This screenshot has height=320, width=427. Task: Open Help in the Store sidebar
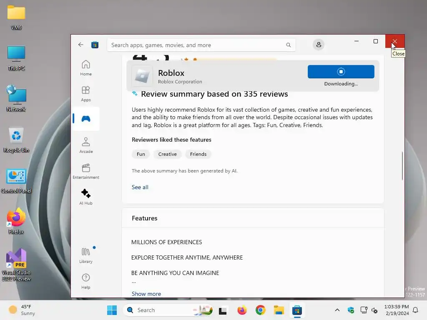(86, 281)
